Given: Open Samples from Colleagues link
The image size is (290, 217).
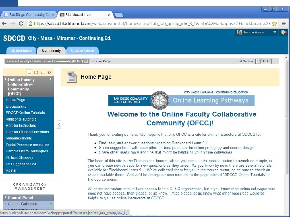Looking at the screenshot, I should (x=27, y=151).
